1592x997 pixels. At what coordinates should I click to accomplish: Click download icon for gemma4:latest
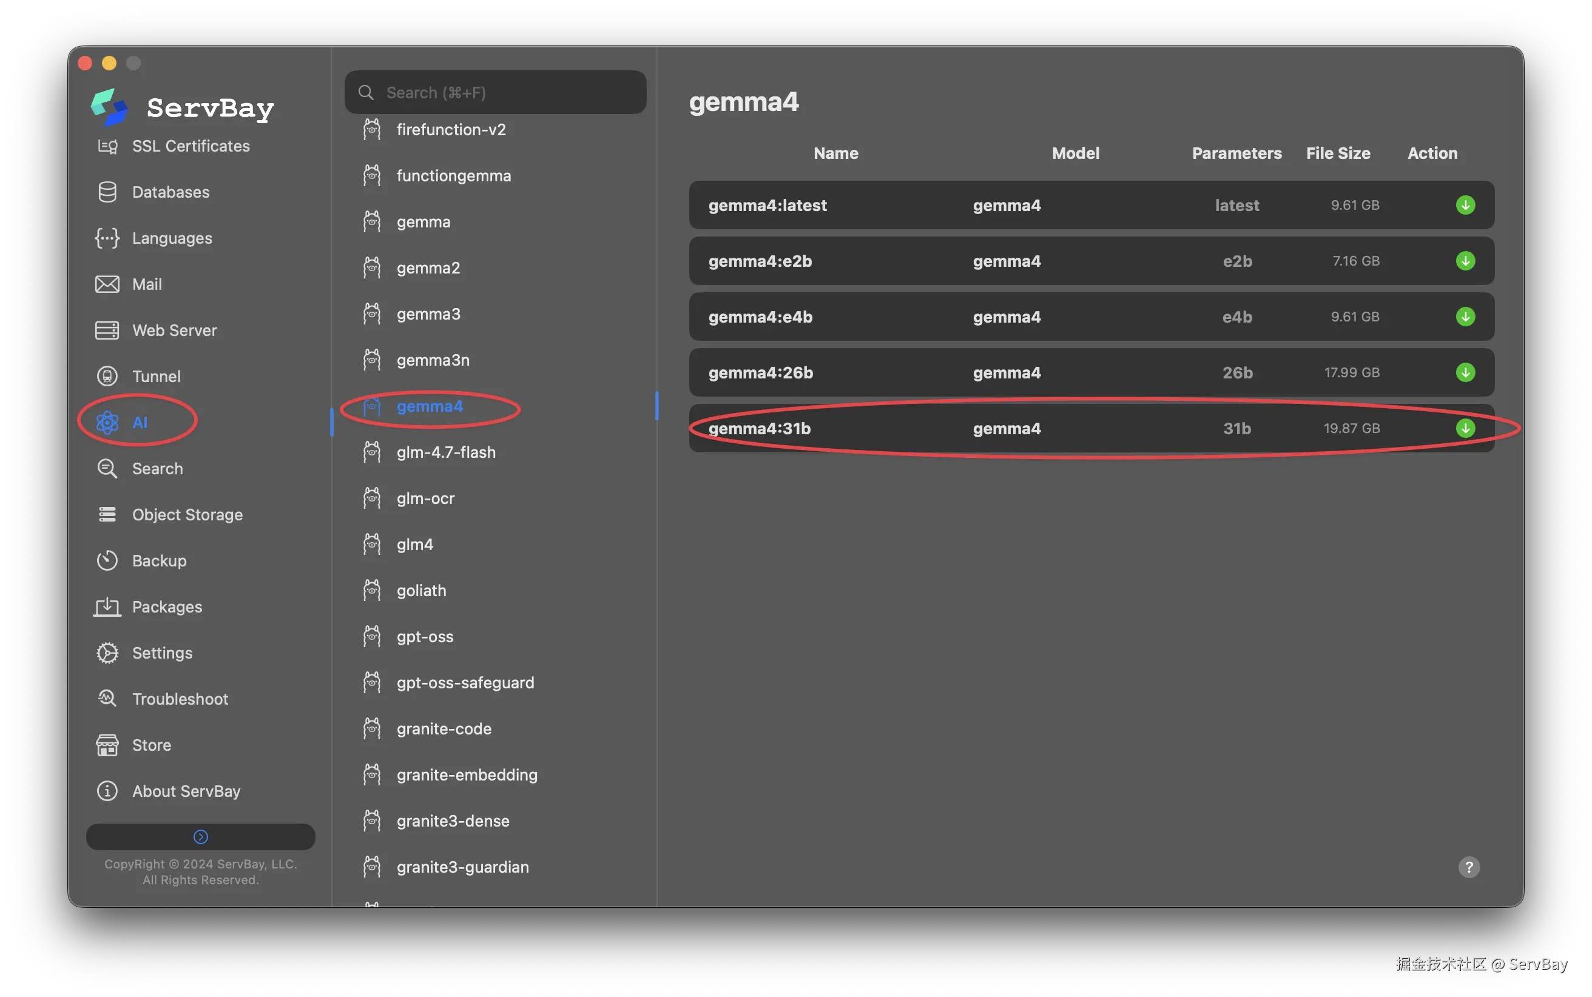point(1465,205)
